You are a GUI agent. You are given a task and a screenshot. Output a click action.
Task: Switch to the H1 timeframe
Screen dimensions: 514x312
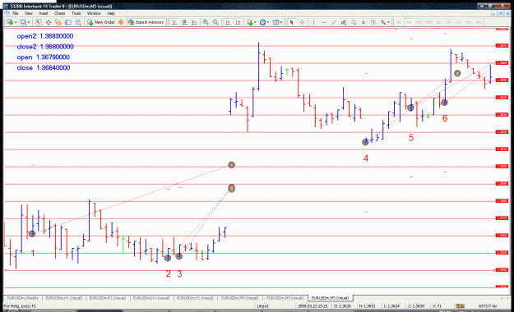tap(438, 22)
